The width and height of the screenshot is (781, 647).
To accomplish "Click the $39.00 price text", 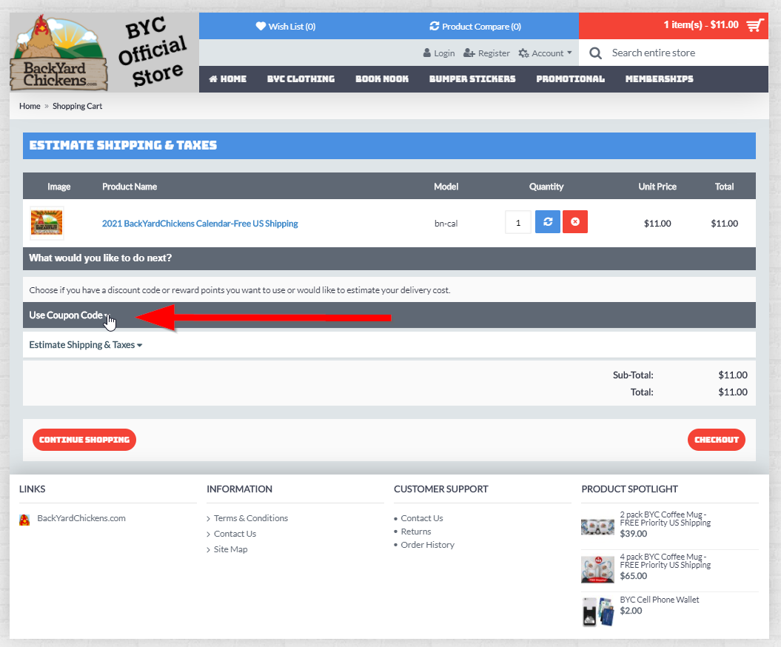I will coord(633,534).
